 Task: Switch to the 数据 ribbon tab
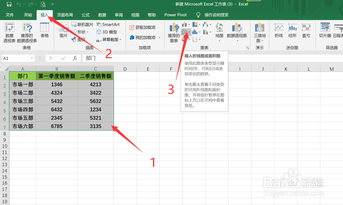[x=102, y=15]
